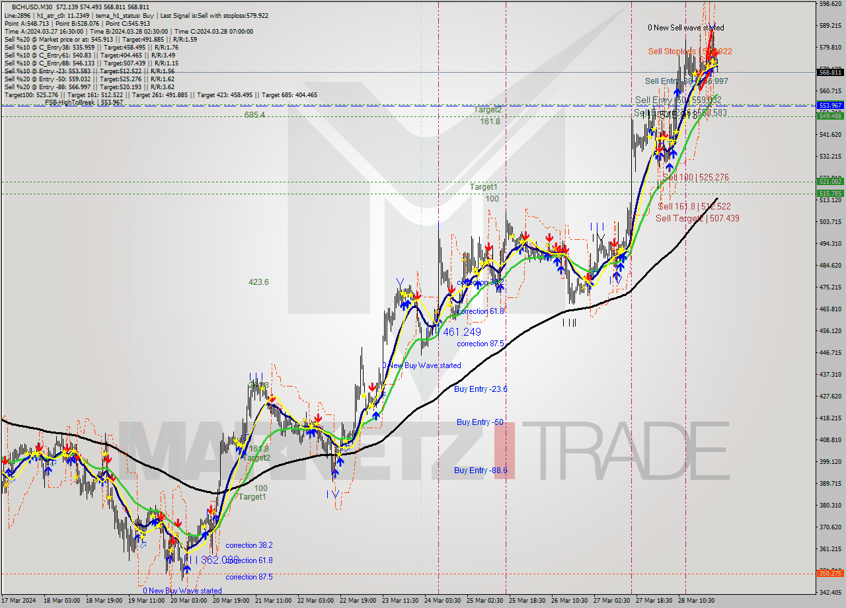This screenshot has width=846, height=608.
Task: Click the 'Sell Stoploss | 579.922' label
Action: pyautogui.click(x=689, y=51)
